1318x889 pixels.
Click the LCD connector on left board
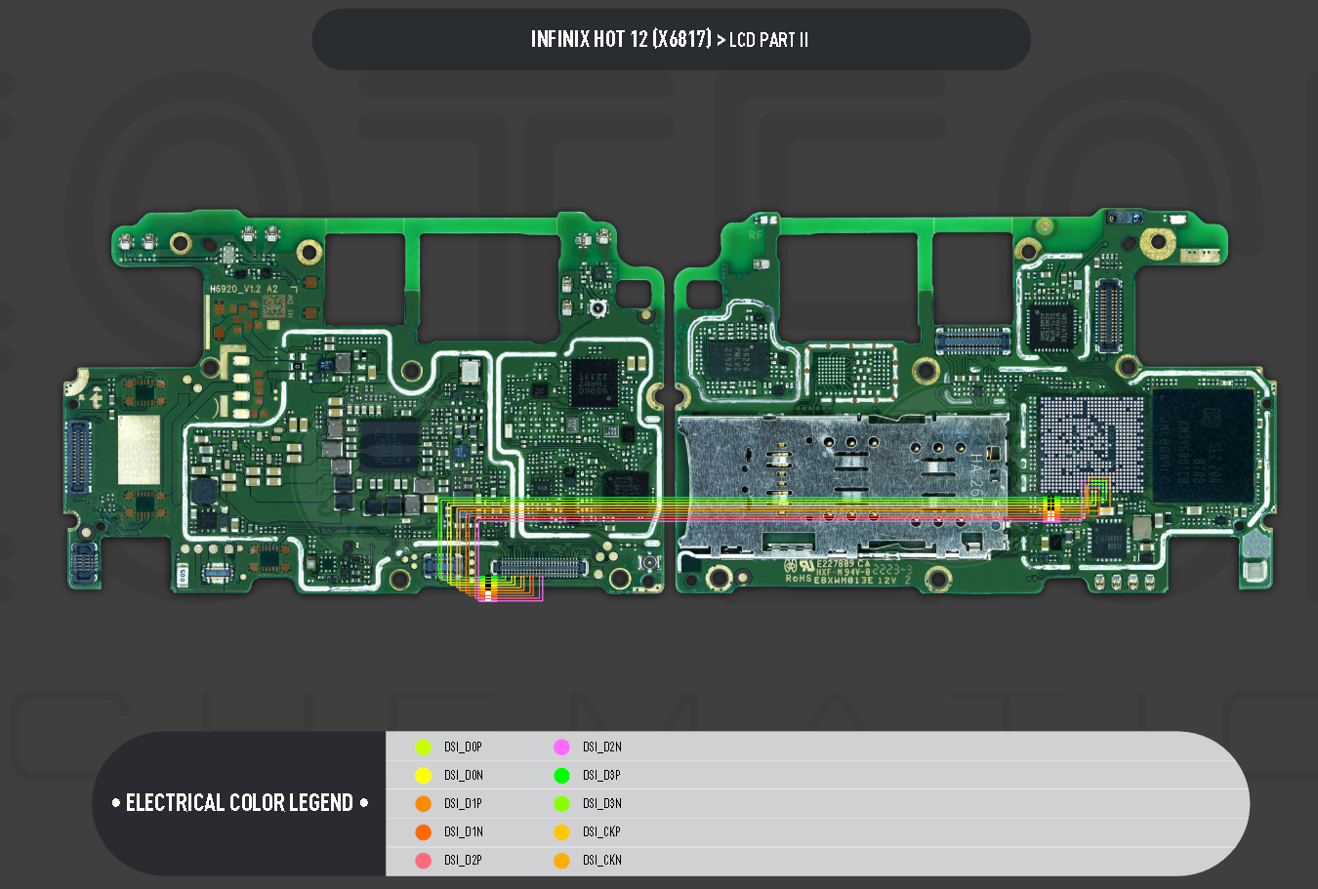(540, 567)
